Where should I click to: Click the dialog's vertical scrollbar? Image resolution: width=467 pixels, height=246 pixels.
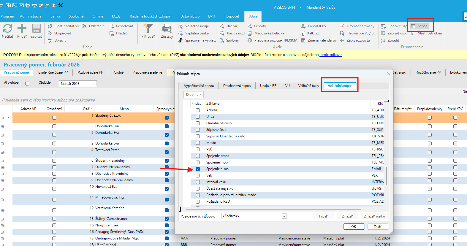(x=386, y=176)
